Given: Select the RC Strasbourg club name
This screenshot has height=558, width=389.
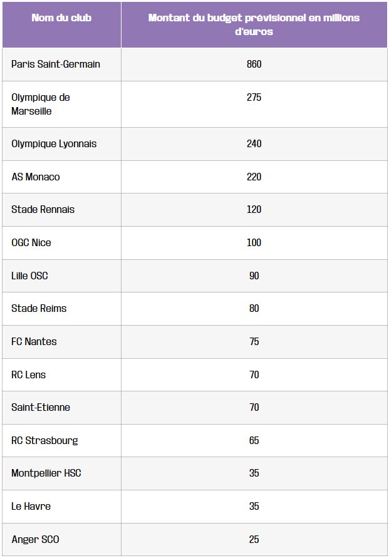Looking at the screenshot, I should tap(44, 441).
